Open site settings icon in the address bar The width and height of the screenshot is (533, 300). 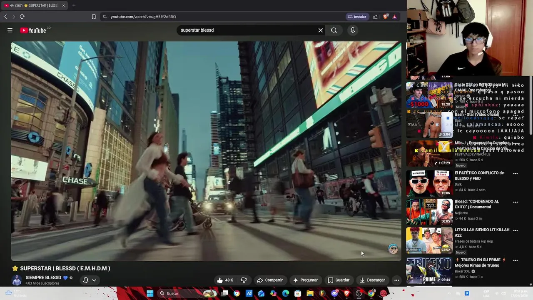coord(105,17)
